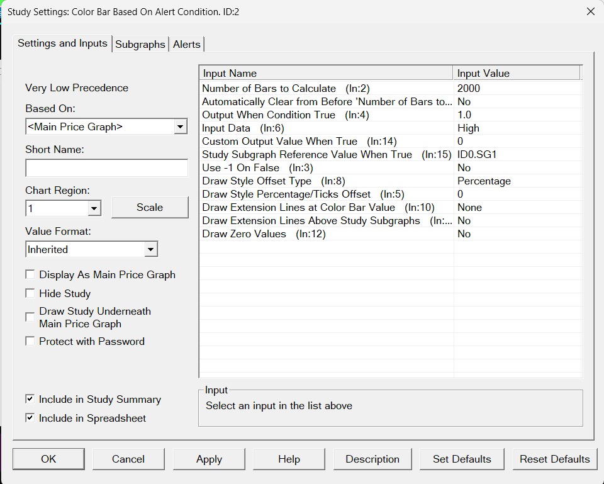Image resolution: width=604 pixels, height=484 pixels.
Task: Expand the Based On dropdown
Action: (181, 127)
